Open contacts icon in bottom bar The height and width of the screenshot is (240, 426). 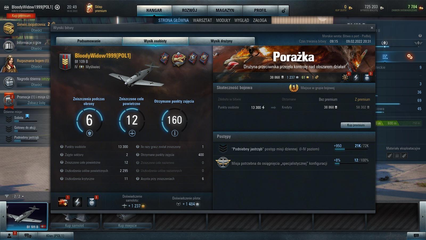(x=10, y=235)
